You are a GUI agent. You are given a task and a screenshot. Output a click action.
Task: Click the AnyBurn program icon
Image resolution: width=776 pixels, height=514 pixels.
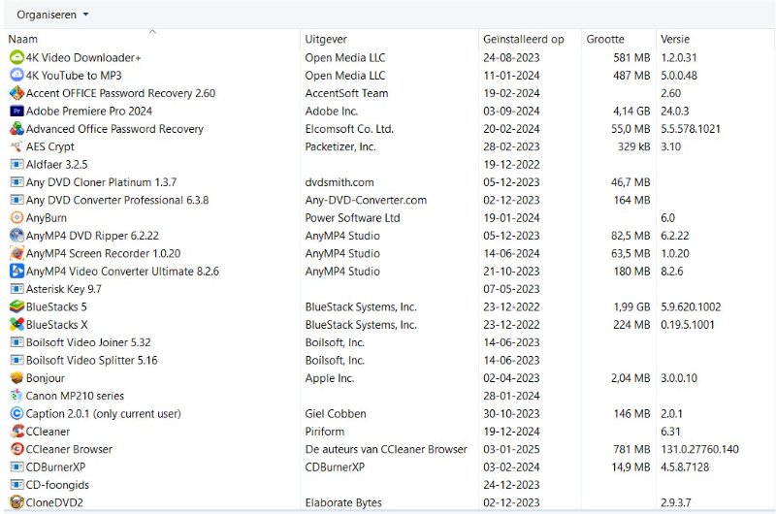pyautogui.click(x=16, y=218)
